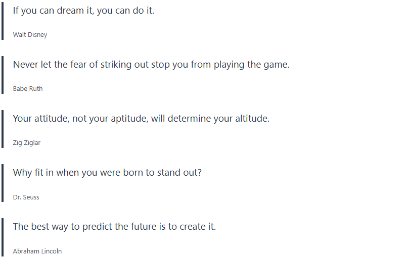407x259 pixels.
Task: Click the quote "Why fit in when you were born to stand out?"
Action: click(x=107, y=173)
